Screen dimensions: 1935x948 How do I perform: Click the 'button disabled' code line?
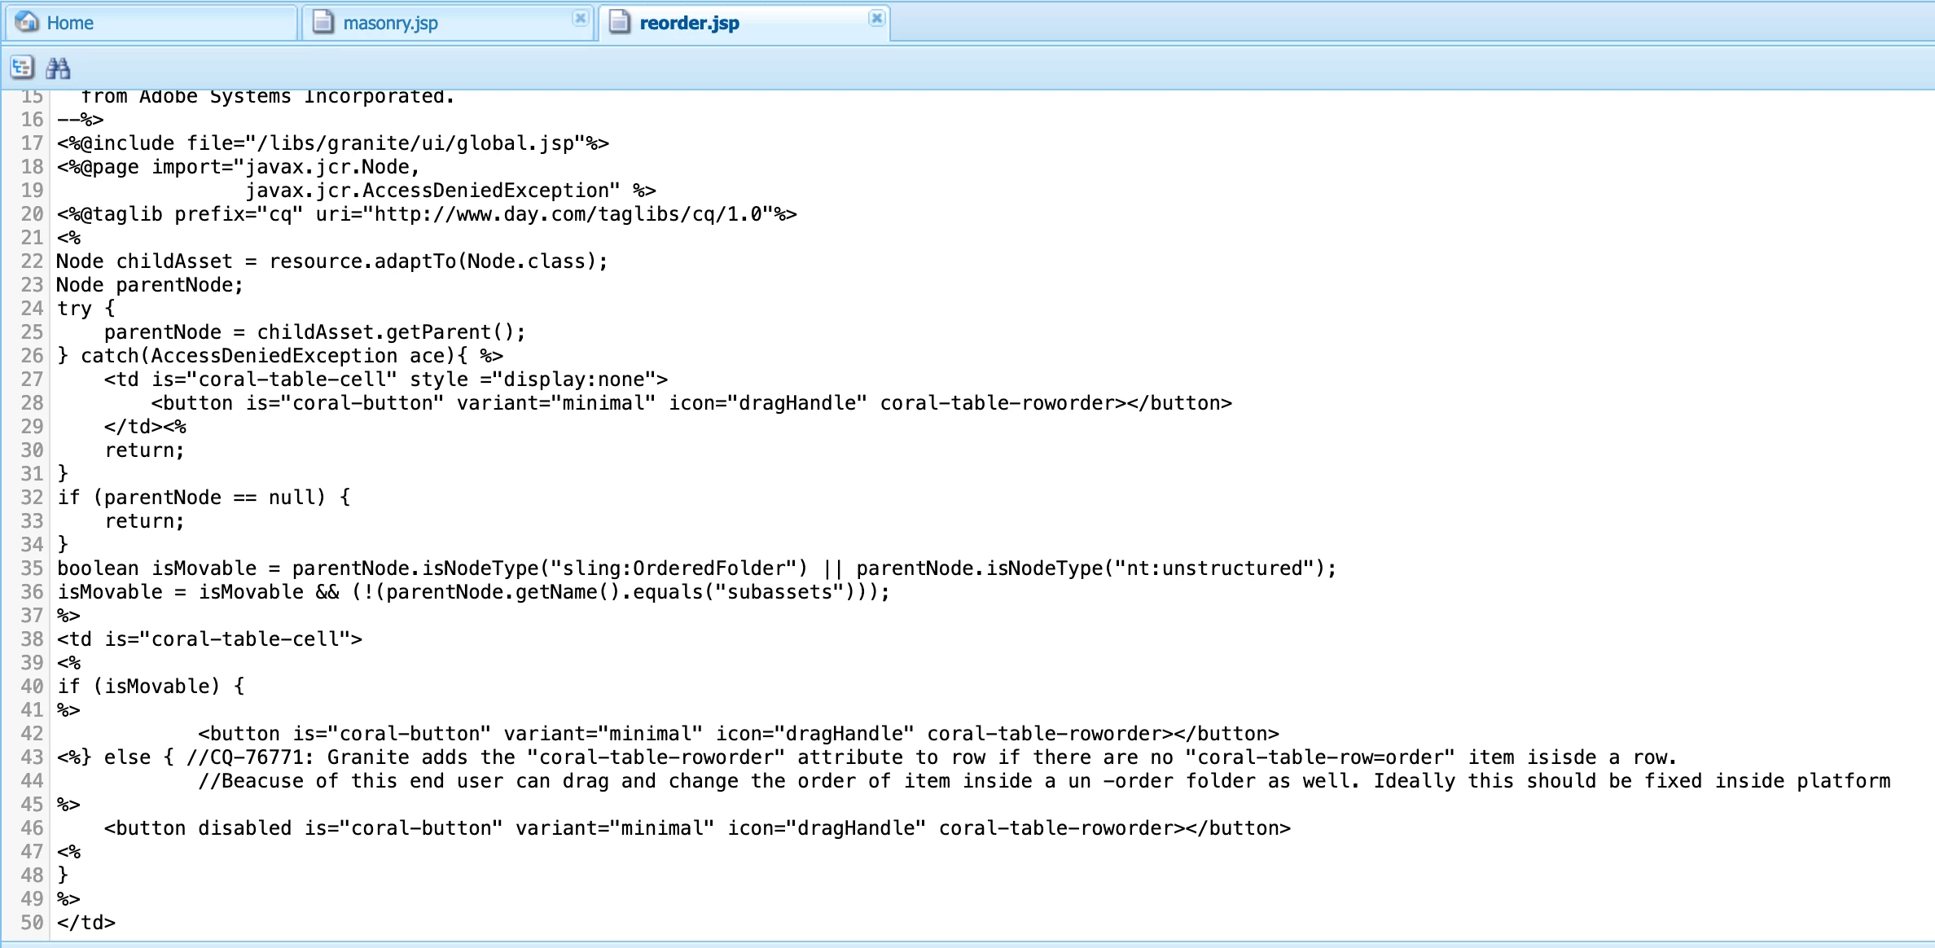pyautogui.click(x=697, y=828)
